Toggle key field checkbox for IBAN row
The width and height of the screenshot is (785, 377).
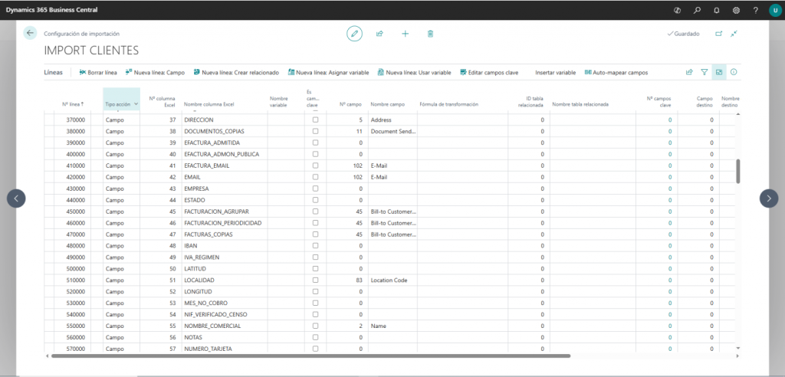pyautogui.click(x=315, y=246)
